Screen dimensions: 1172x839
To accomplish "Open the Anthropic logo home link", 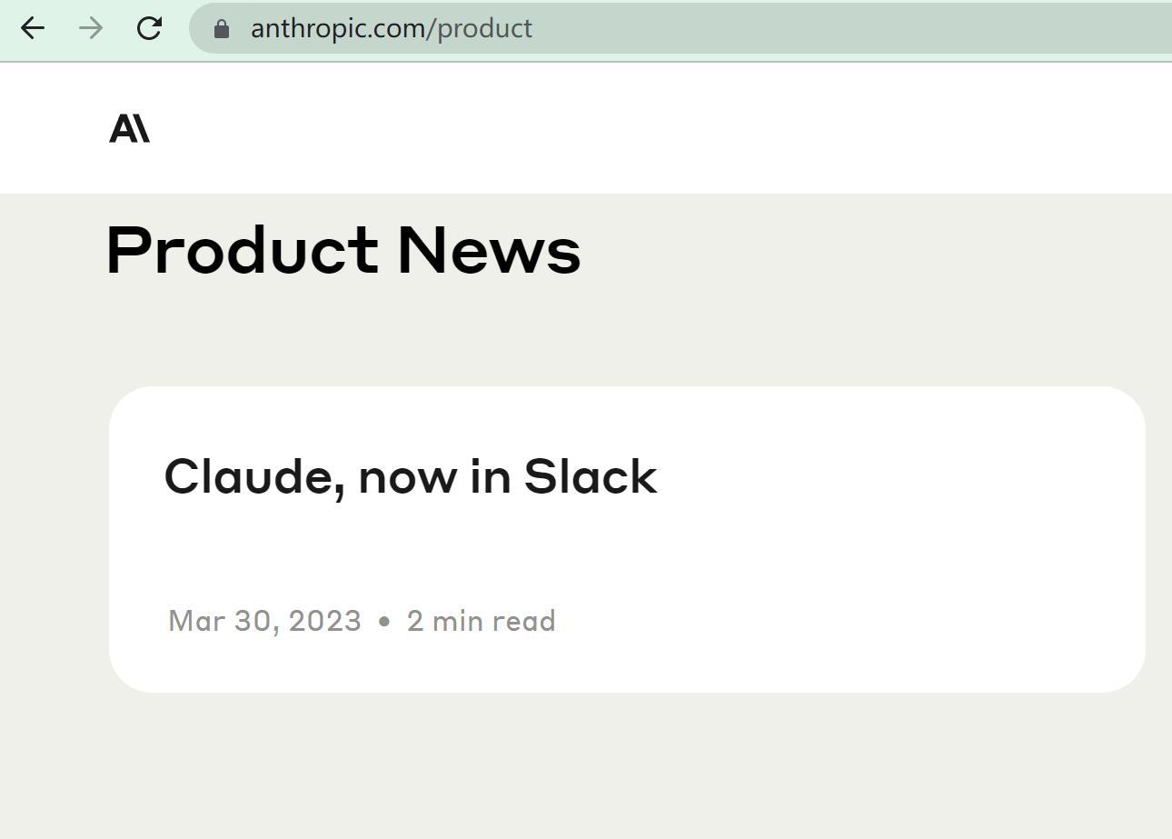I will [x=129, y=128].
